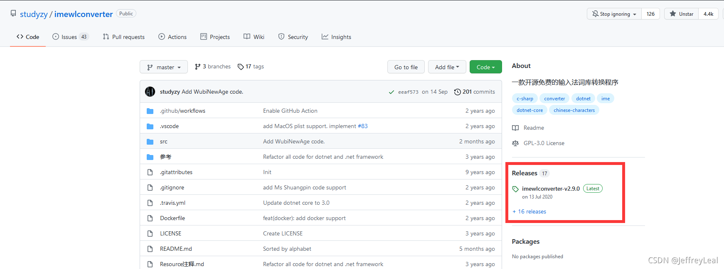
Task: Open the studyzy owner link
Action: tap(34, 14)
